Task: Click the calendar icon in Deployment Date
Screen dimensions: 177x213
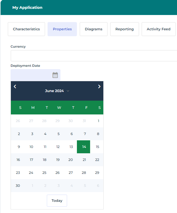Action: (55, 75)
